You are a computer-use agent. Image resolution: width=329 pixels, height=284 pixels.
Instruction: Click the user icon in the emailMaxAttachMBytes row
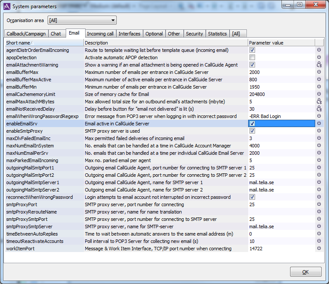(x=319, y=102)
